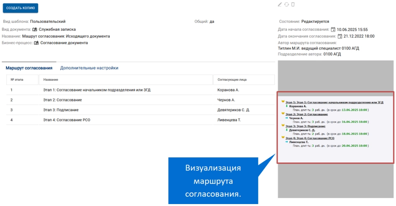The image size is (396, 206).
Task: Collapse Этап 1 yellow chevron in visualization
Action: point(283,102)
